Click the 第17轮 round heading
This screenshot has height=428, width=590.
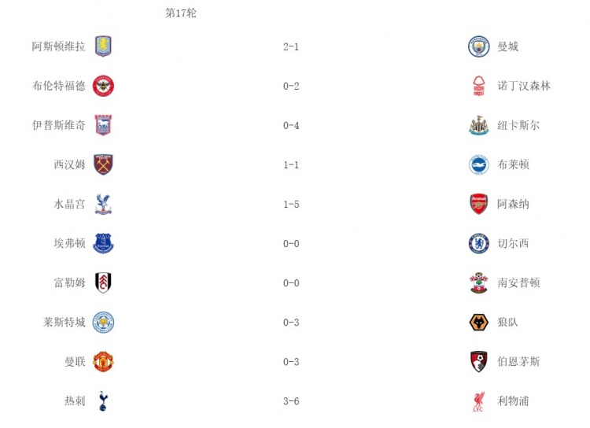pyautogui.click(x=181, y=13)
